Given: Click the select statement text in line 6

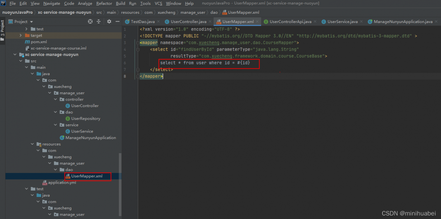Looking at the screenshot, I should tap(205, 63).
